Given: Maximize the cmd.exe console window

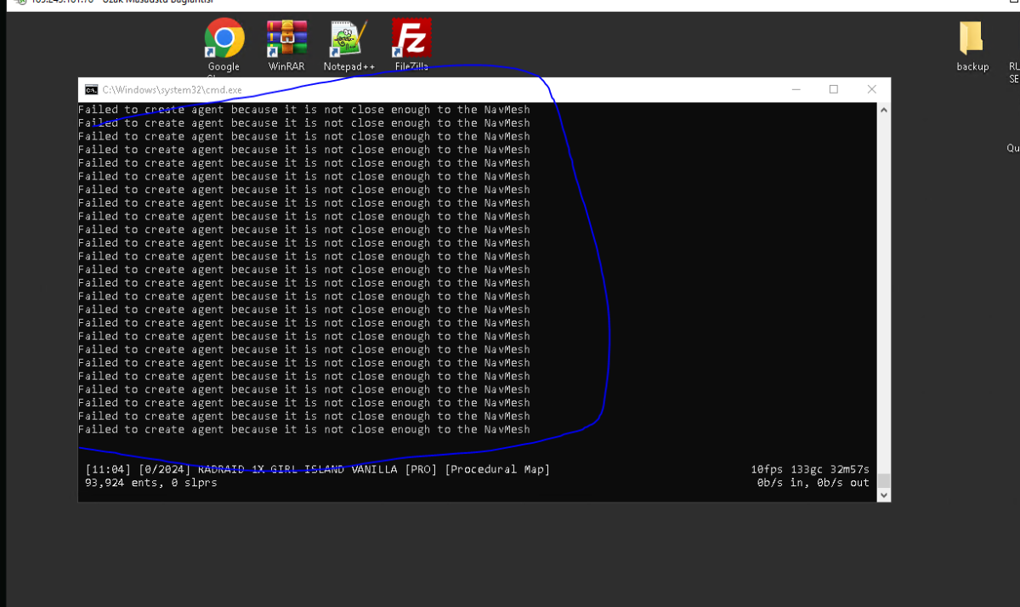Looking at the screenshot, I should click(834, 89).
